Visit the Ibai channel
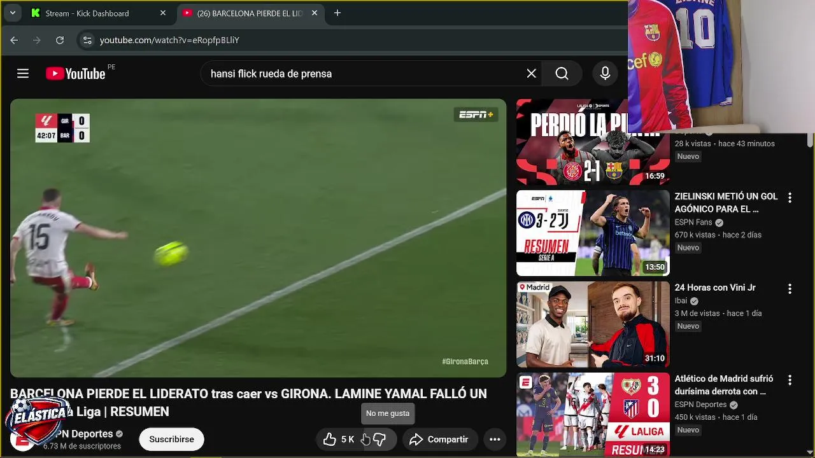815x458 pixels. coord(681,301)
